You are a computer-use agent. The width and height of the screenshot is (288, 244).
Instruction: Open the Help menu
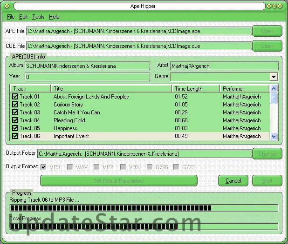tap(54, 17)
